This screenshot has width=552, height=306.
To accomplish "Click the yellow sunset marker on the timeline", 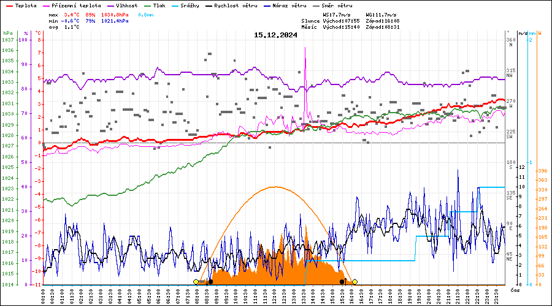I will pos(355,282).
